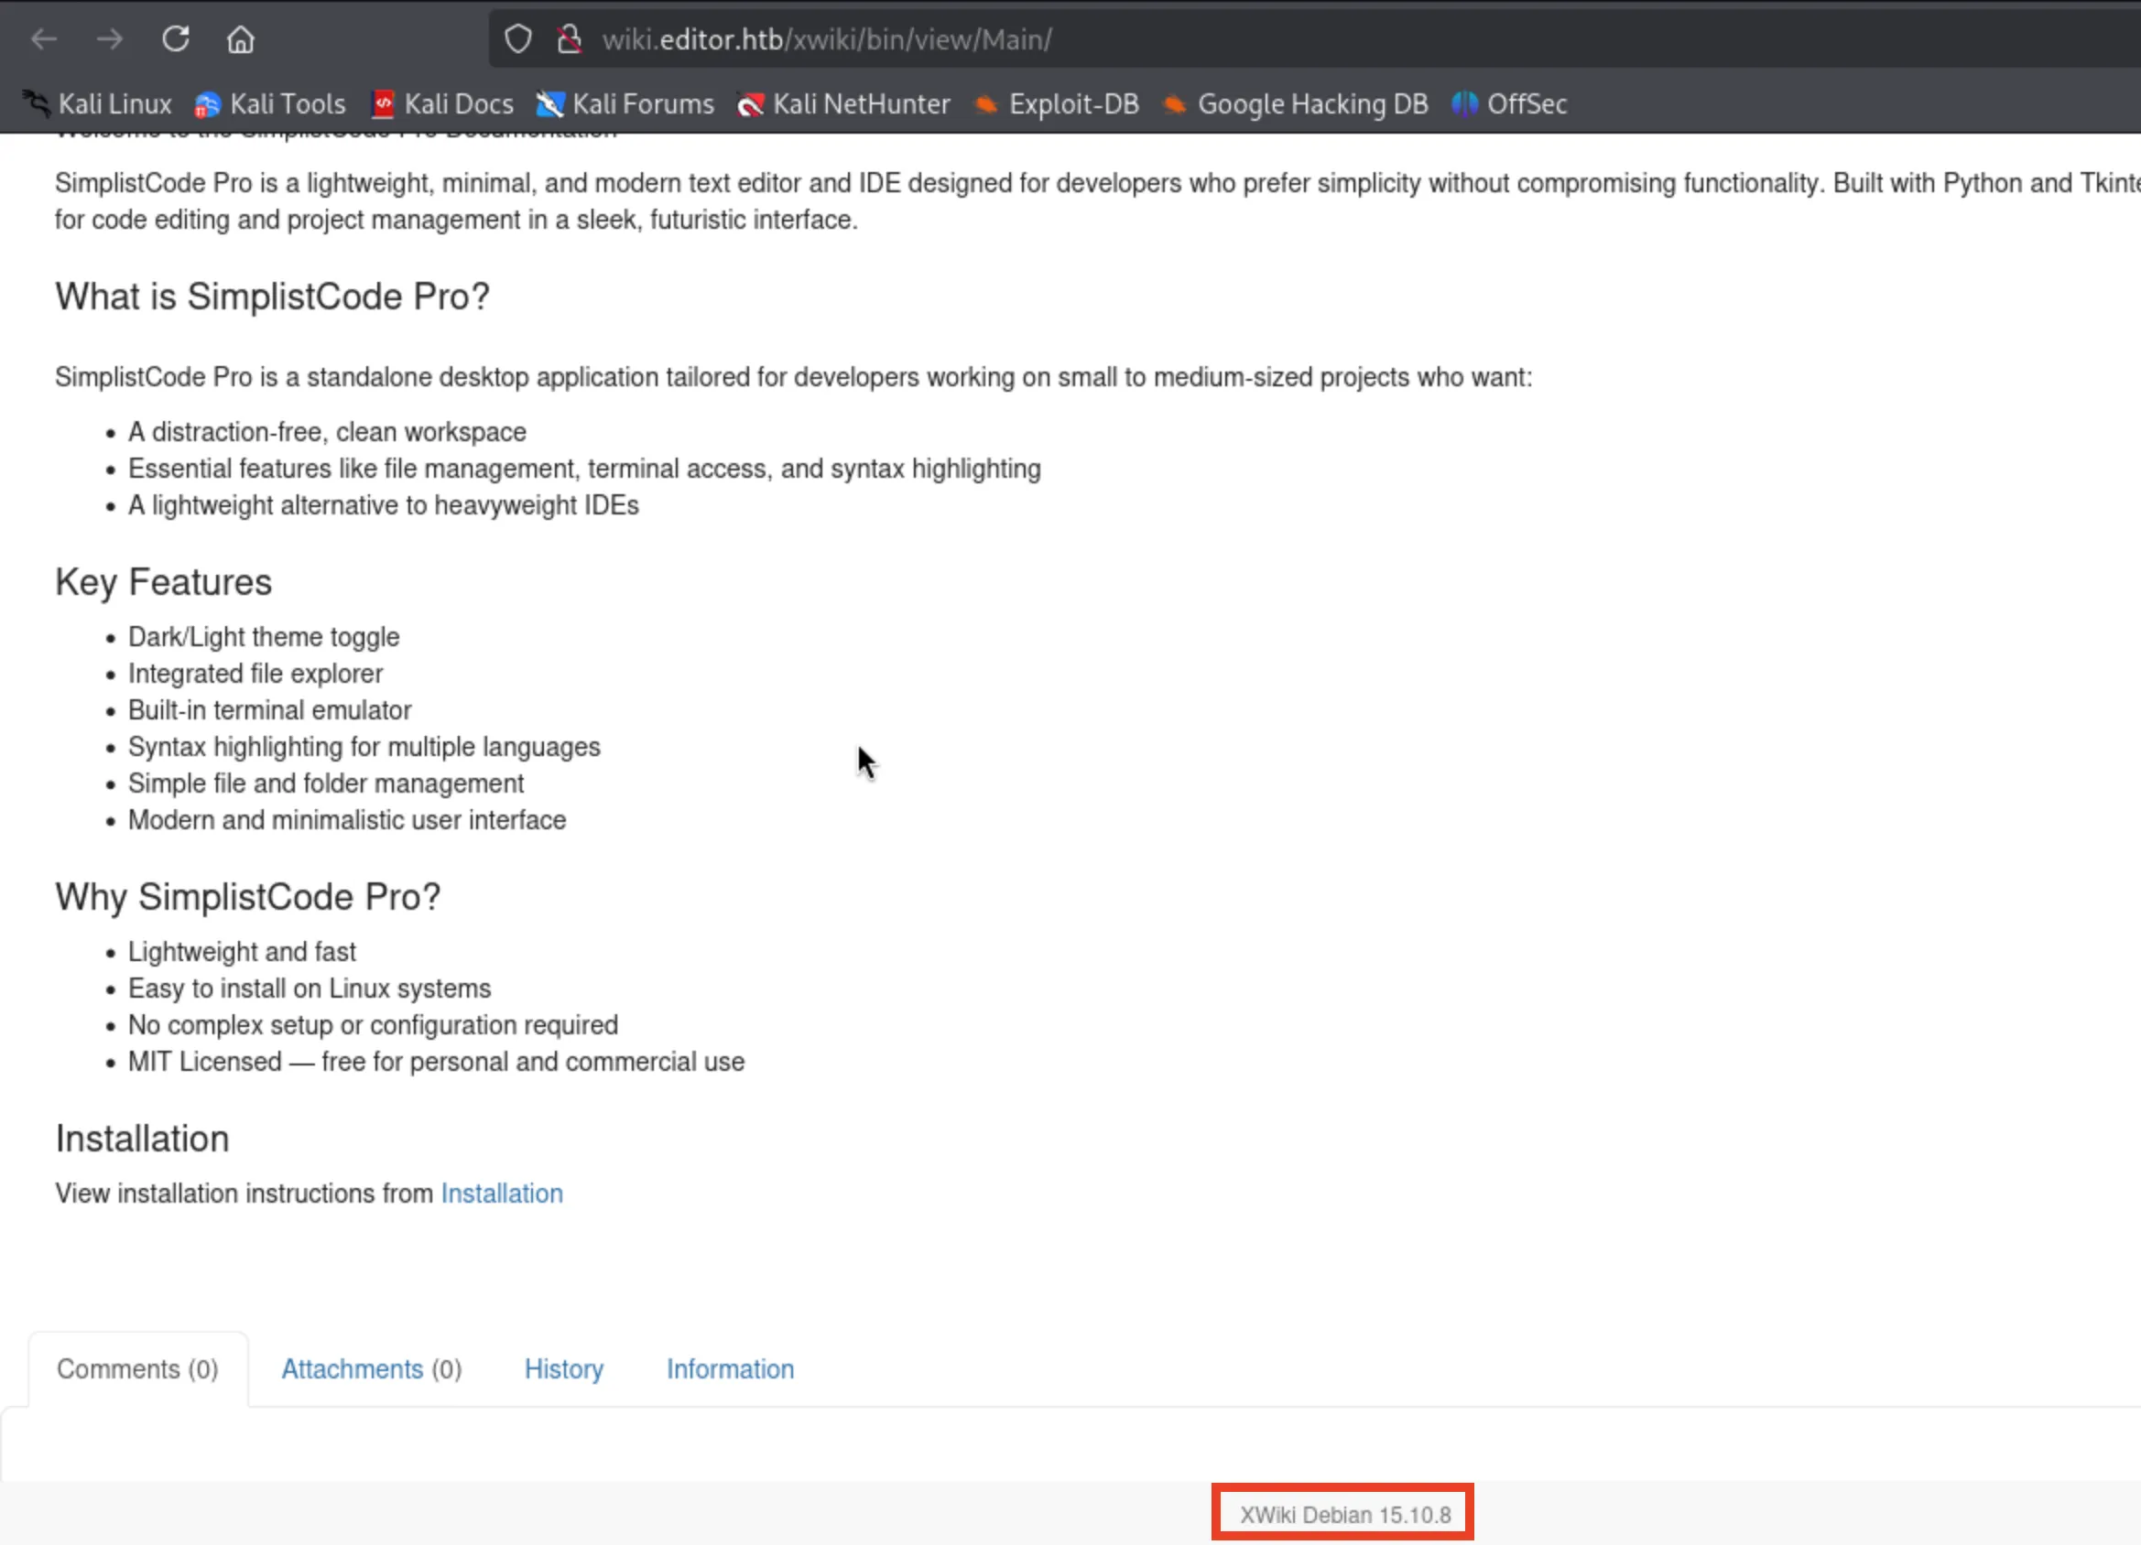Click the tracking protection shield icon

click(x=517, y=39)
